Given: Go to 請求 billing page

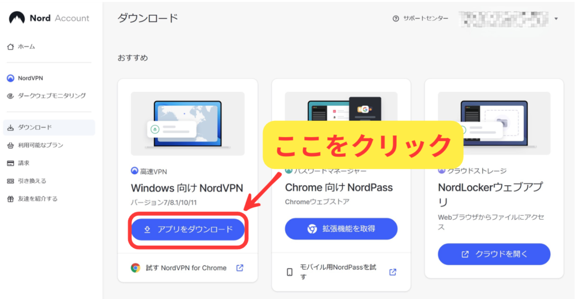Looking at the screenshot, I should click(24, 163).
